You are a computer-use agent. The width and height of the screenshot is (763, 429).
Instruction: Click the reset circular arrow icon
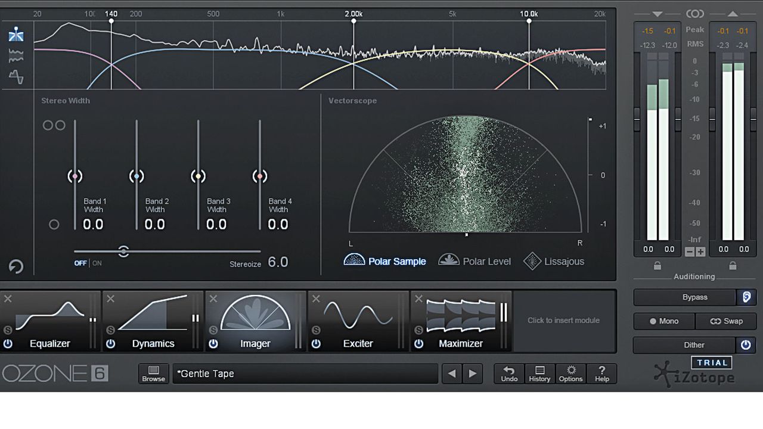16,266
